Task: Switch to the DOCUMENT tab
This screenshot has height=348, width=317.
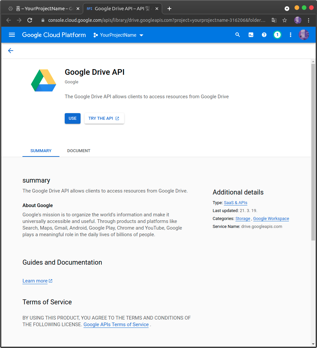Action: point(79,151)
